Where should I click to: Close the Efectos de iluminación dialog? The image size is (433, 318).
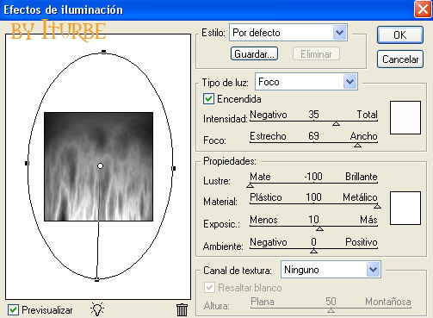click(x=423, y=9)
